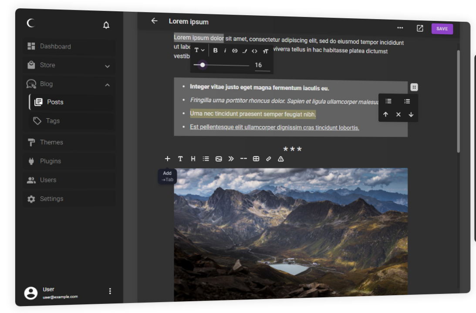476x313 pixels.
Task: Open the list block options via grid handle
Action: (x=414, y=87)
